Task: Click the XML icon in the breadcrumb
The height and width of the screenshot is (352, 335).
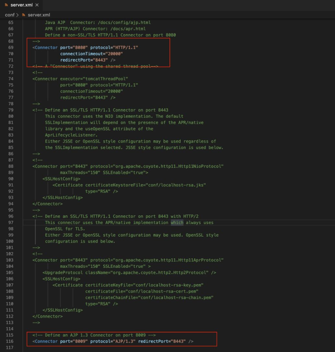Action: click(24, 15)
